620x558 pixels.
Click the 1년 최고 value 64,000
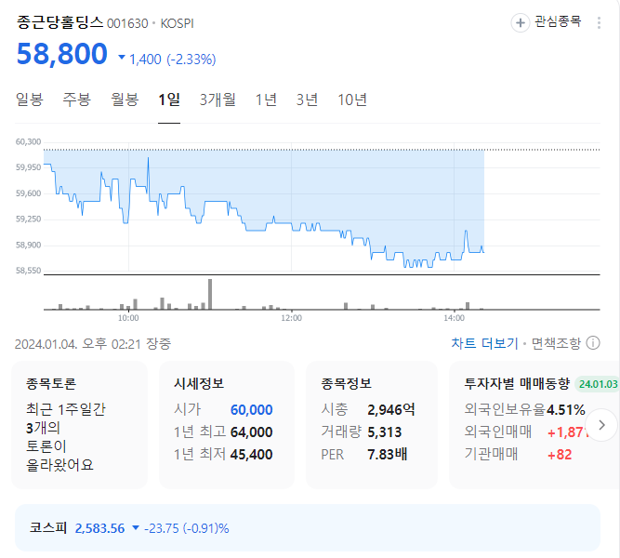tap(252, 432)
